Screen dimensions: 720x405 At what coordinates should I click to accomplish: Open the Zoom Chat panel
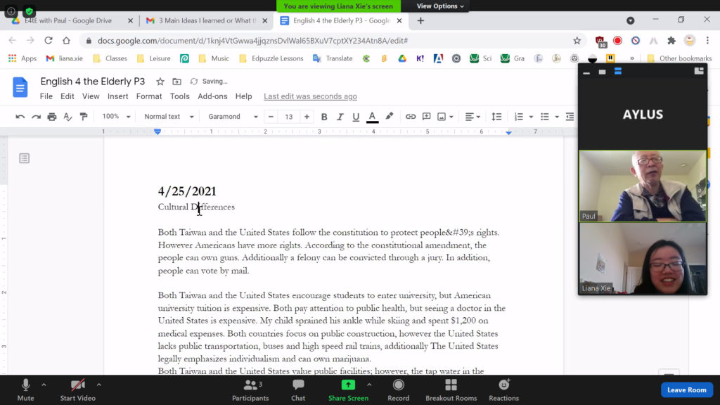298,390
